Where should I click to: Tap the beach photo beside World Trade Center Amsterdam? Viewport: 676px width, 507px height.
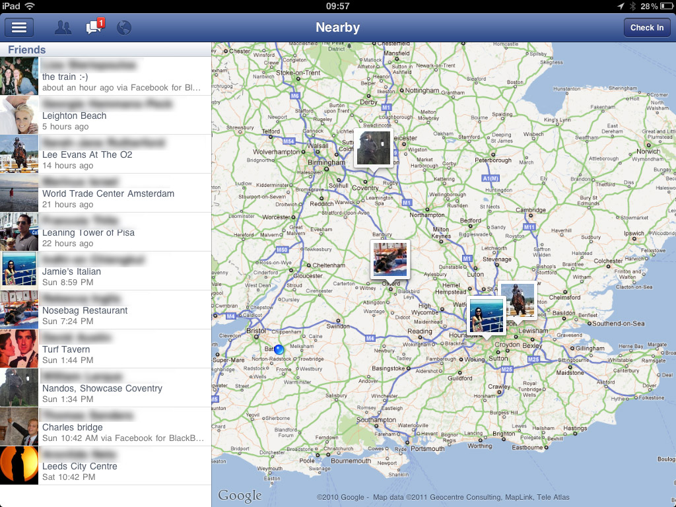[19, 193]
